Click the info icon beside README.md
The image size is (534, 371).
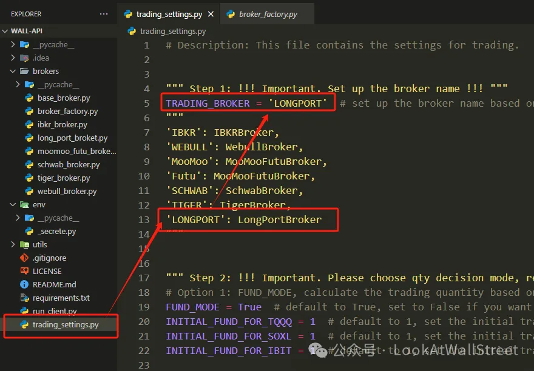[x=25, y=285]
